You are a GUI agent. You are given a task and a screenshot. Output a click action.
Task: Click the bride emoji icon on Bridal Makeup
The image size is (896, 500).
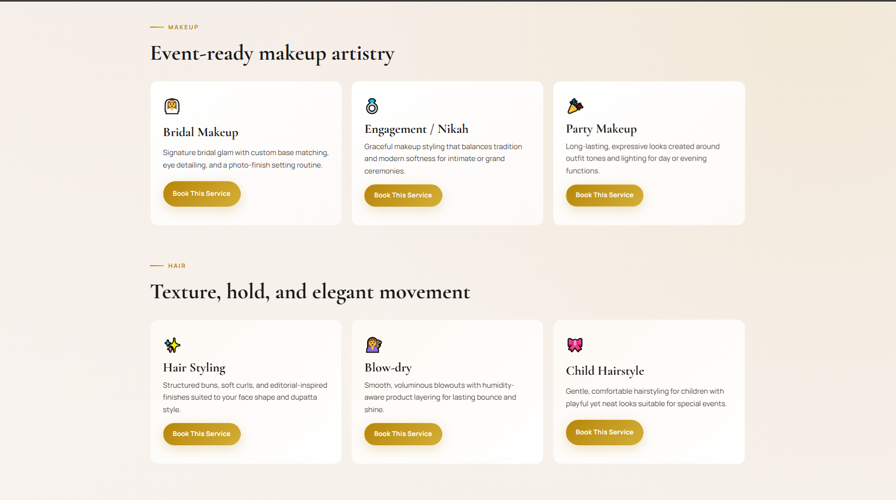click(172, 106)
